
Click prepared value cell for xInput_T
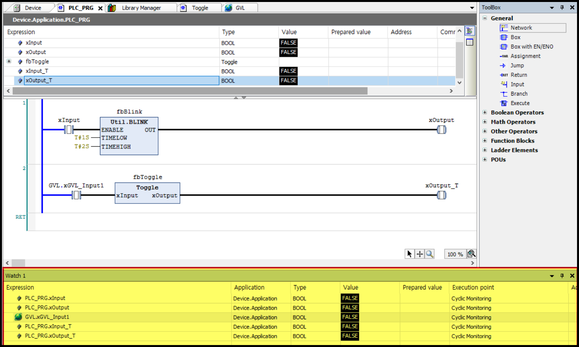[358, 71]
